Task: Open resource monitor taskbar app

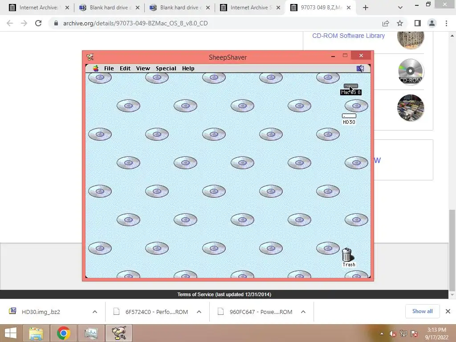Action: point(91,333)
